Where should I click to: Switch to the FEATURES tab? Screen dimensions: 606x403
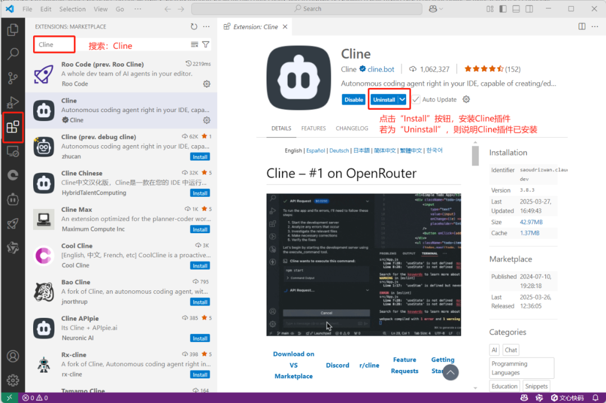tap(314, 128)
